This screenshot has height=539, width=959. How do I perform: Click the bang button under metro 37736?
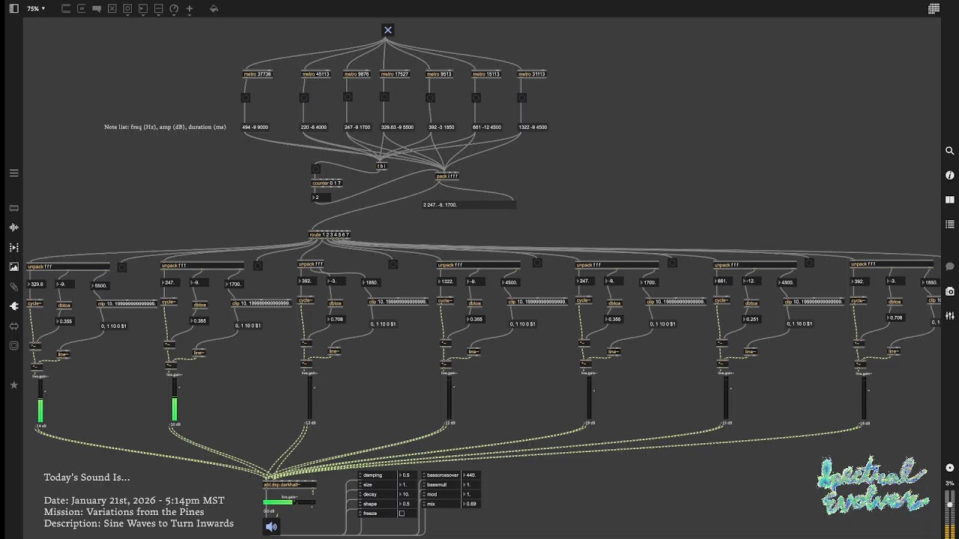click(x=245, y=98)
